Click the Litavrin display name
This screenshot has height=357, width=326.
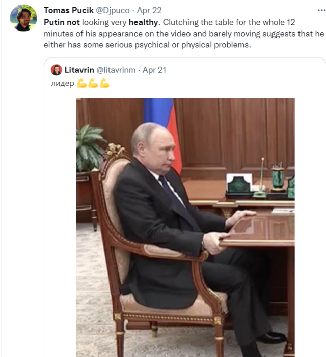[79, 70]
